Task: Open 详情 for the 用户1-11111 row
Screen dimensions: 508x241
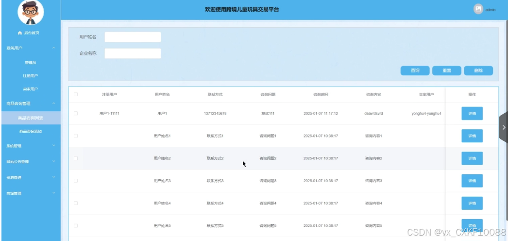Action: (x=472, y=113)
